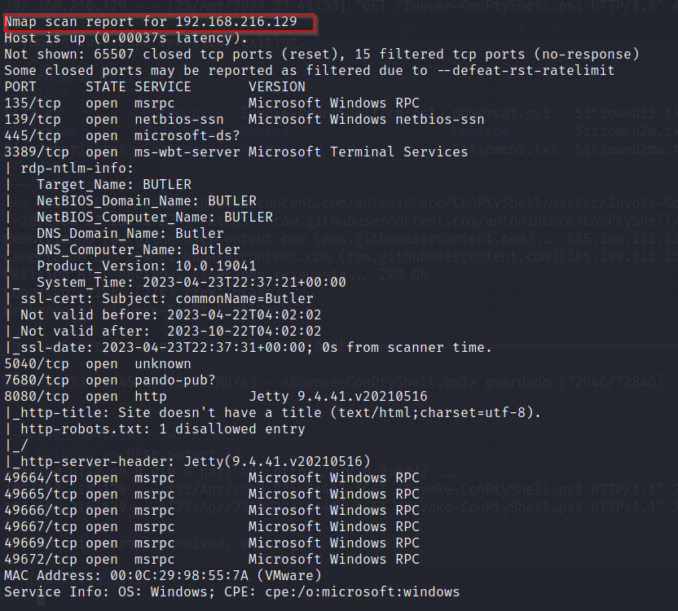This screenshot has height=611, width=678.
Task: Click the Service Info OS Windows line
Action: click(231, 591)
